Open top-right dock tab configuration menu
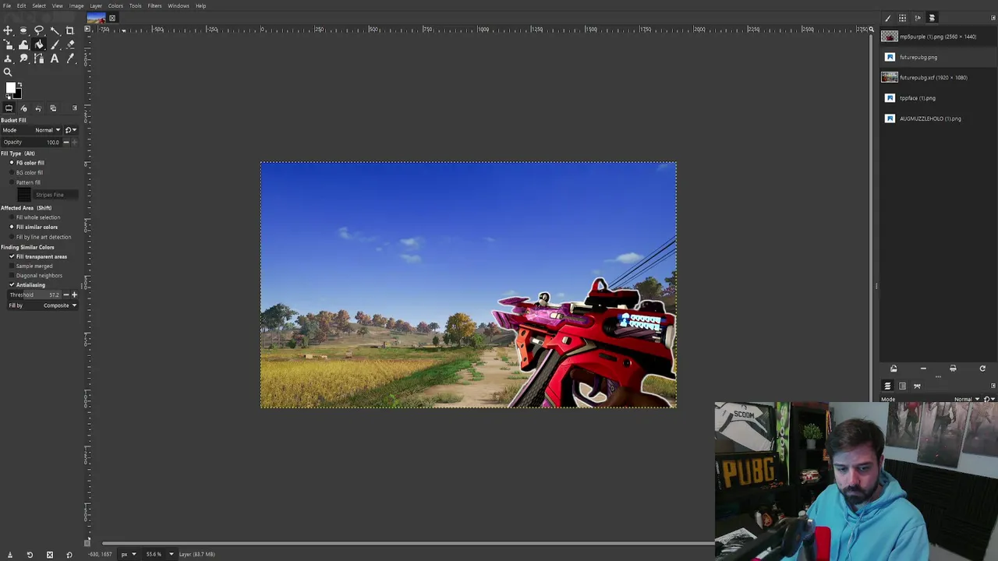998x561 pixels. click(x=993, y=18)
